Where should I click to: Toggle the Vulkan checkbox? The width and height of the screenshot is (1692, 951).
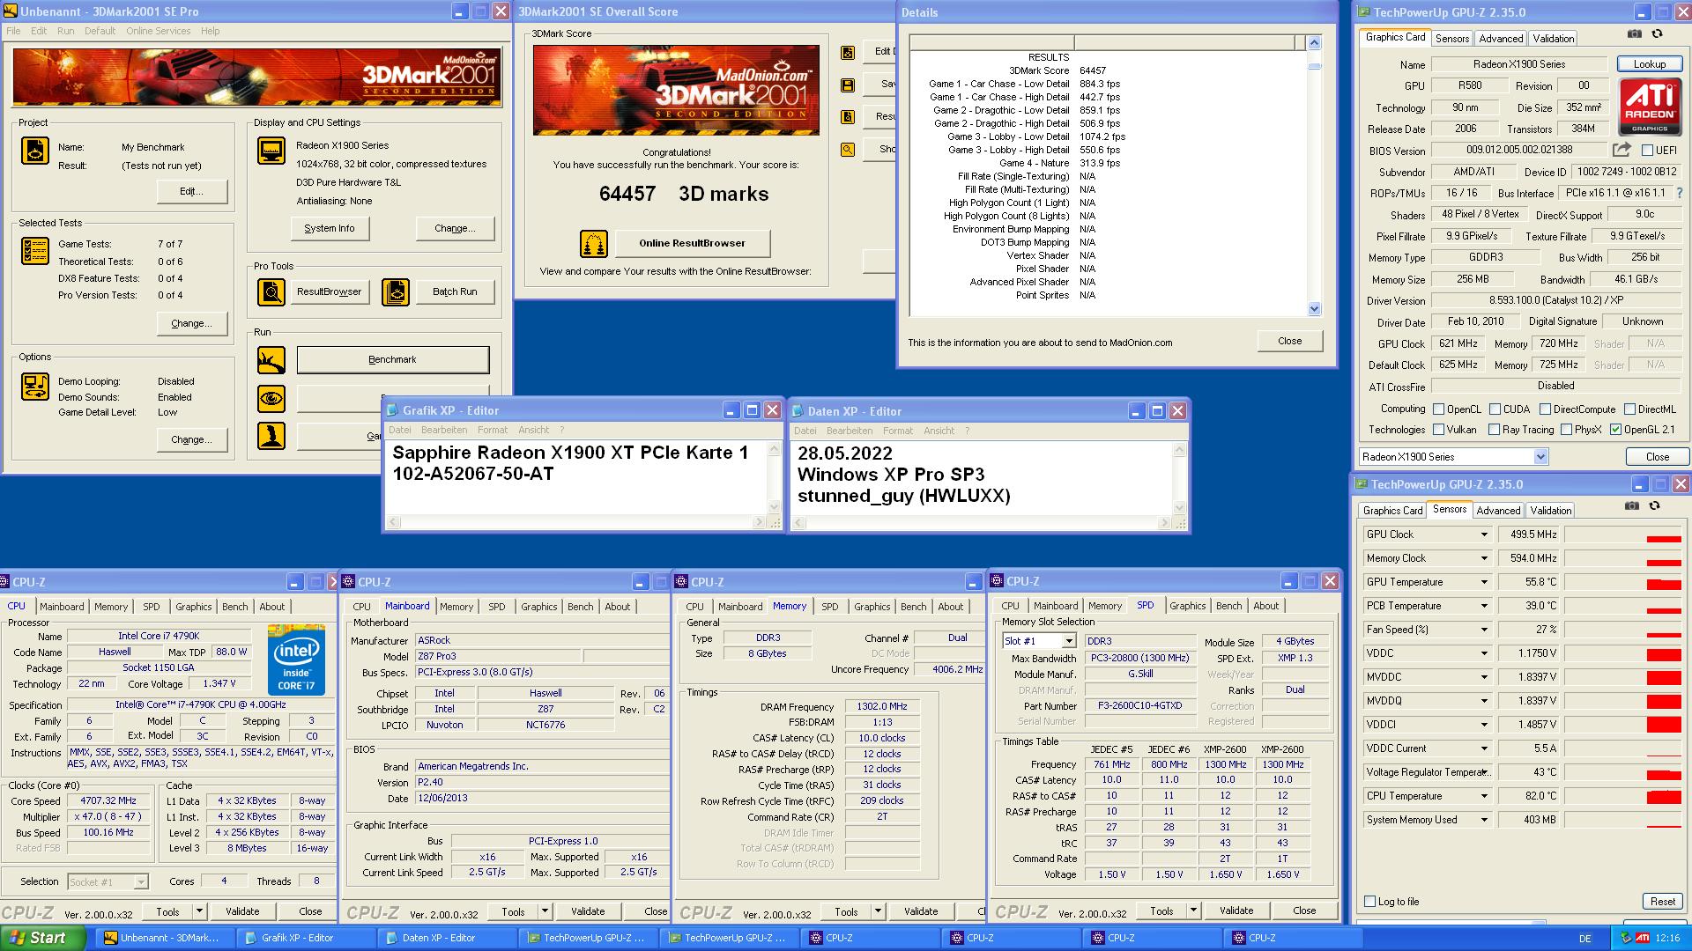pos(1439,430)
